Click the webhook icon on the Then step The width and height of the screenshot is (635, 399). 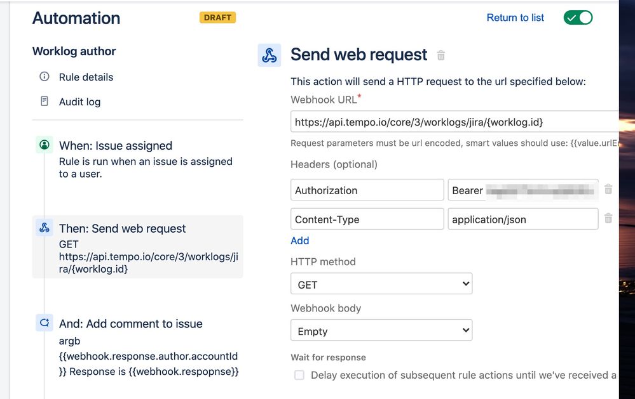44,228
